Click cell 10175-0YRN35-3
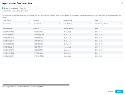The width and height of the screenshot is (125, 95). point(8,53)
